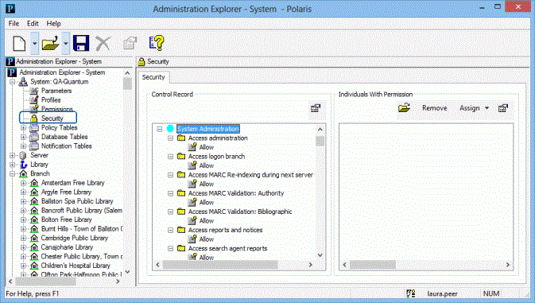Click the context Help question mark icon
The image size is (535, 303).
click(x=157, y=43)
